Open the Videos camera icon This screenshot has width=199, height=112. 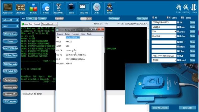click(71, 8)
